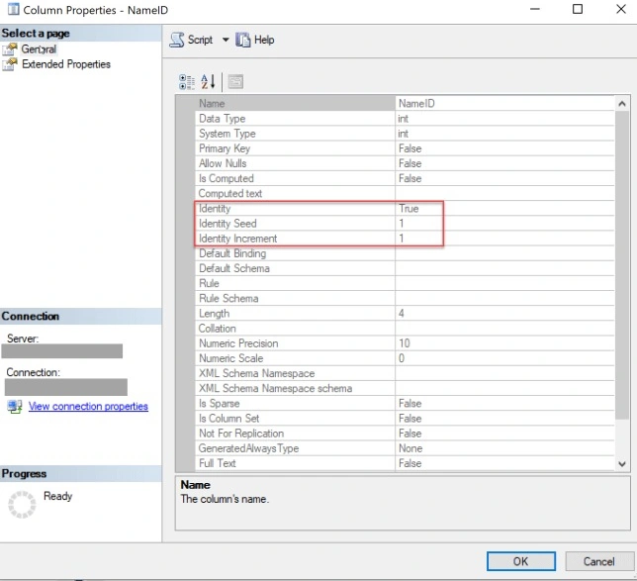637x581 pixels.
Task: Click the GeneratedAlwaysType value None
Action: [x=410, y=448]
